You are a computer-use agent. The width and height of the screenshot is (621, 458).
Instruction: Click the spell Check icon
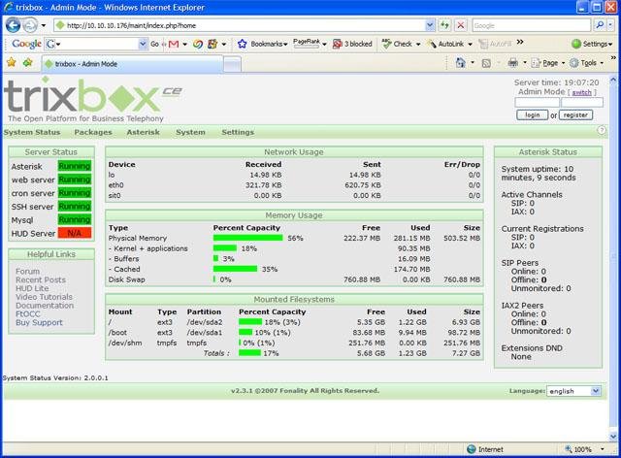386,44
